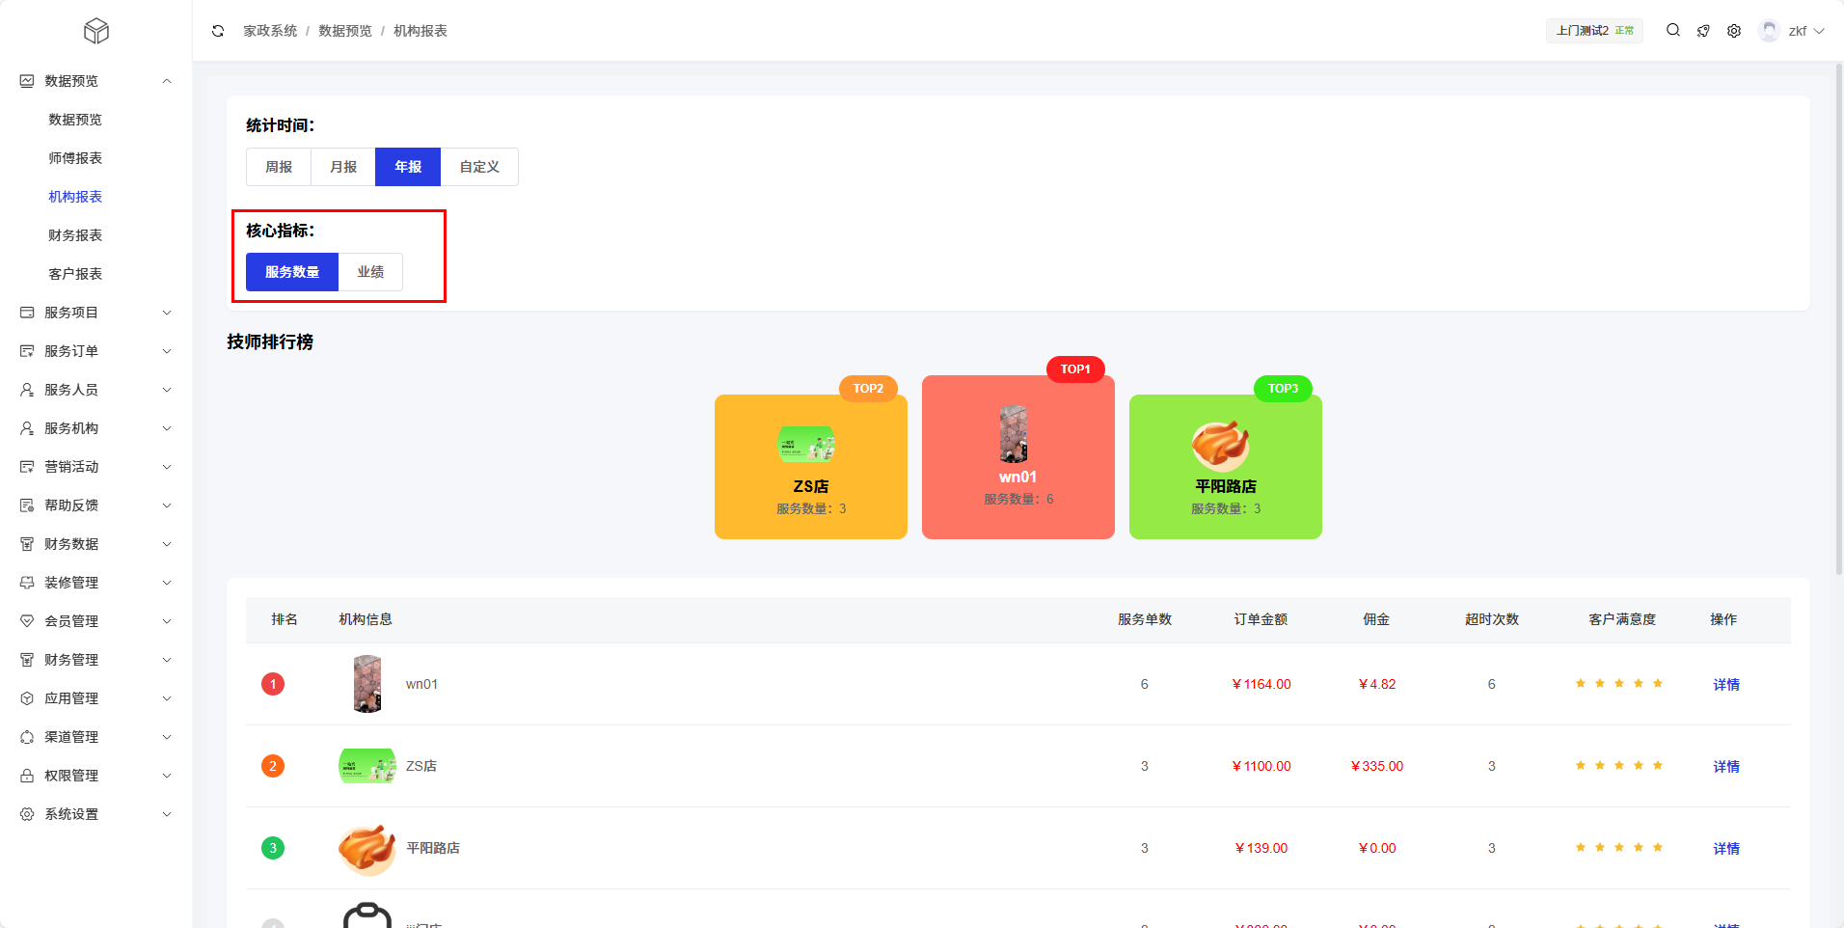The image size is (1844, 928).
Task: Expand the 服务机构 sidebar group
Action: (167, 428)
